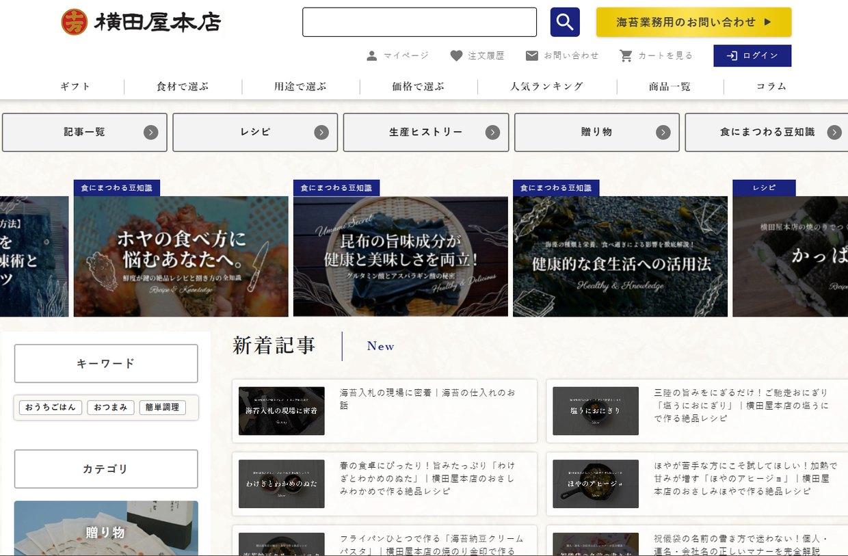
Task: Click the ログイン button
Action: [x=752, y=56]
